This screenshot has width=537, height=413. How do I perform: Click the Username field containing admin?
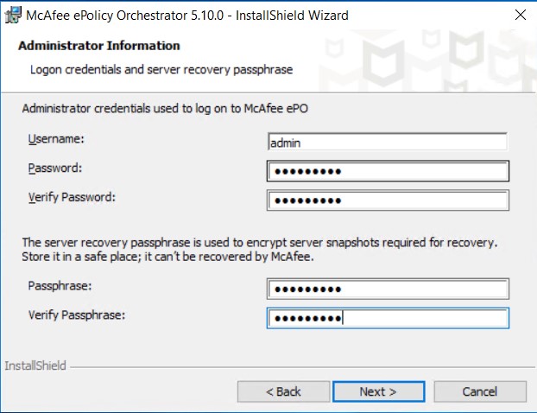[x=388, y=142]
